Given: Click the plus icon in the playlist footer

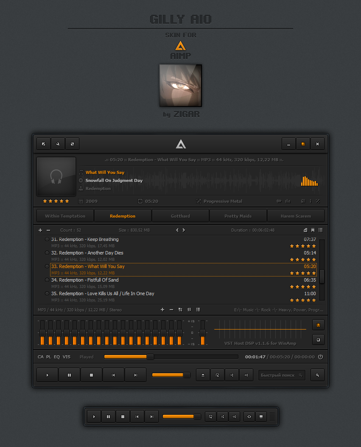Looking at the screenshot, I should point(162,310).
